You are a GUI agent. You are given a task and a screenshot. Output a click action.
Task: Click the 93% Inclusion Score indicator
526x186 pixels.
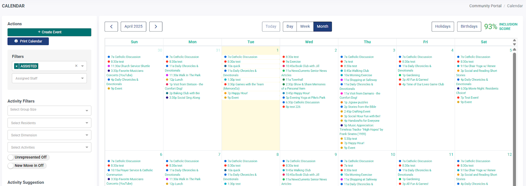click(x=500, y=27)
